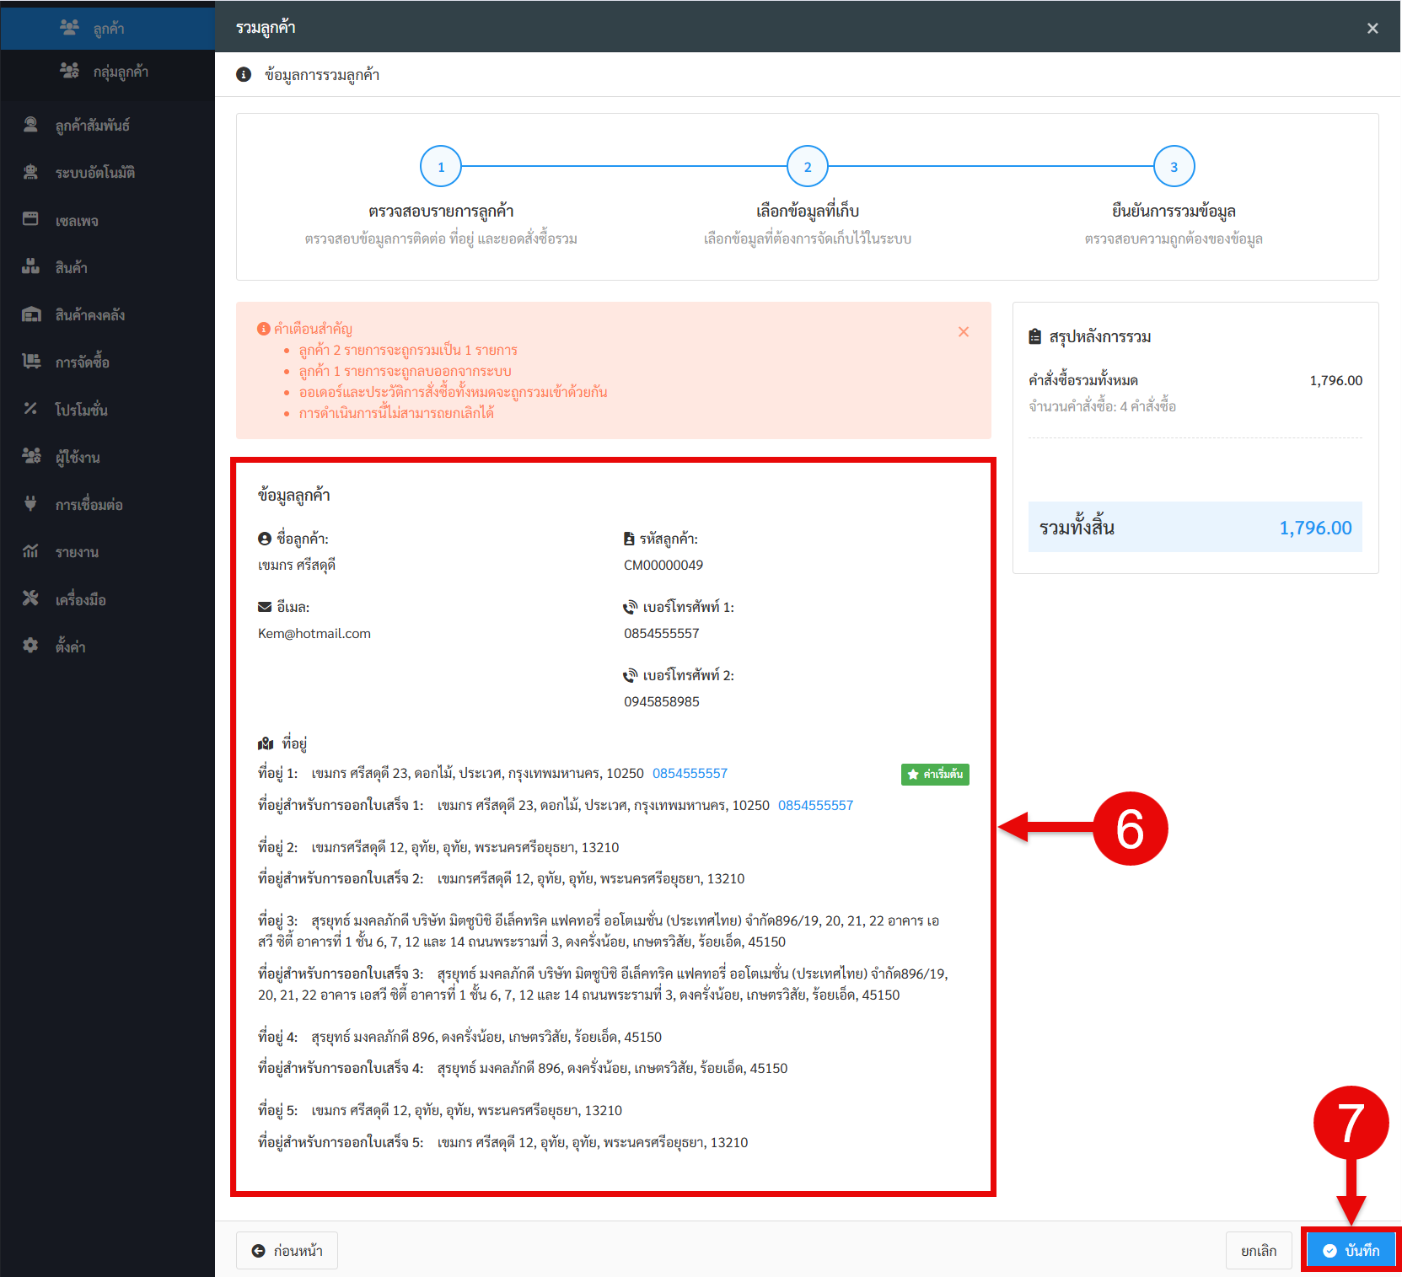Click the เซลเพจ icon in sidebar
The width and height of the screenshot is (1402, 1277).
click(31, 220)
